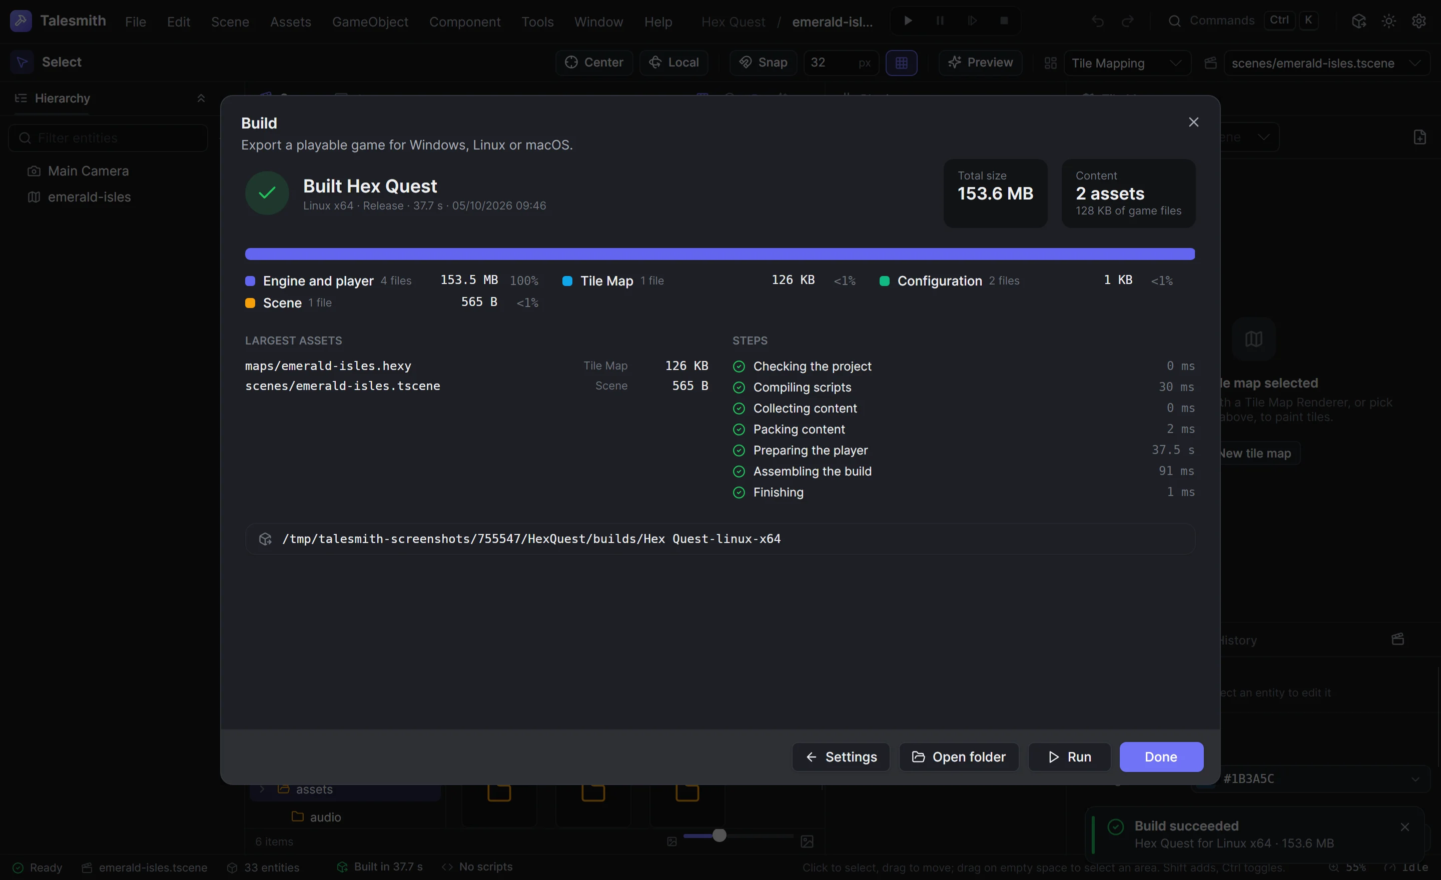
Task: Open the GameObject menu
Action: point(370,21)
